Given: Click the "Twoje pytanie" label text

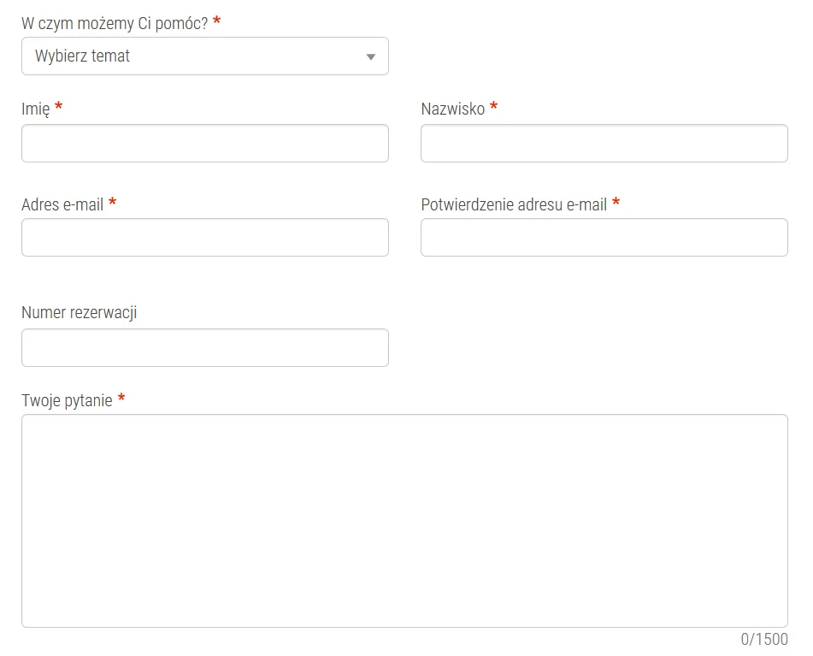Looking at the screenshot, I should 67,400.
